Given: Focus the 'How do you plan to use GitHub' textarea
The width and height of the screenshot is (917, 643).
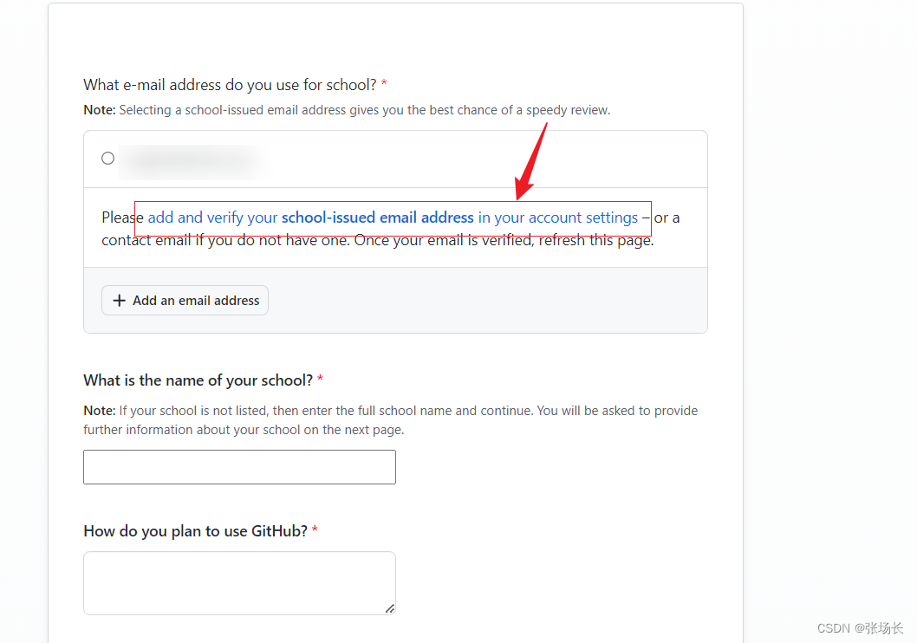Looking at the screenshot, I should (240, 583).
